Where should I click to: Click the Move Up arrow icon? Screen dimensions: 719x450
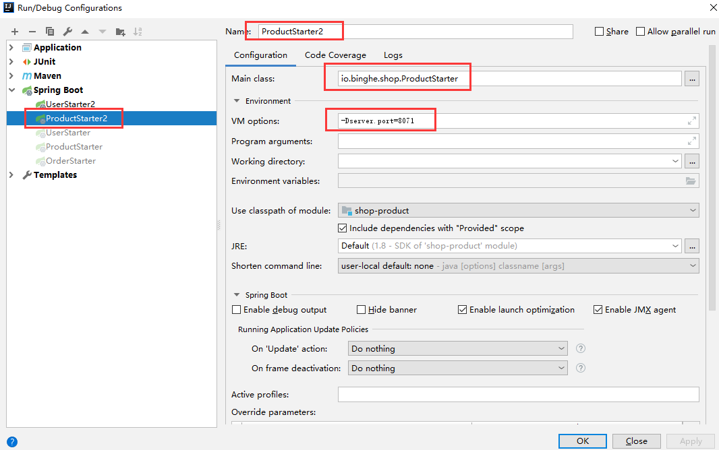pos(85,32)
